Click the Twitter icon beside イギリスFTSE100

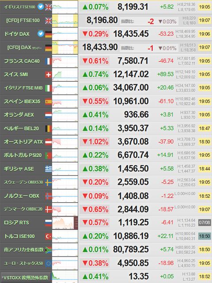click(x=41, y=7)
